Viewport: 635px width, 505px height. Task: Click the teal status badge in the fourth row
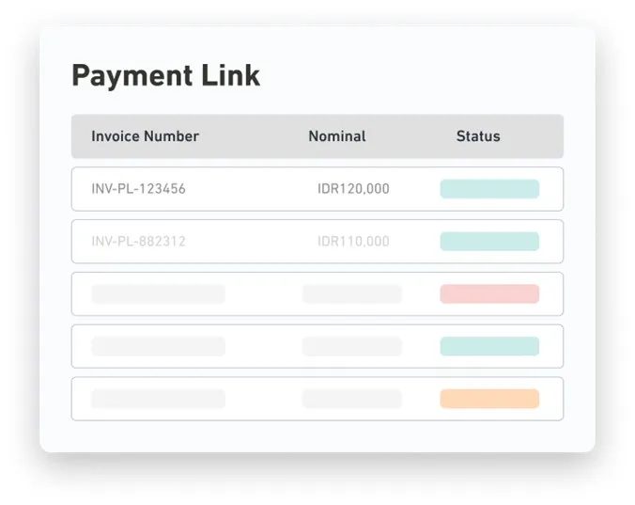tap(489, 346)
